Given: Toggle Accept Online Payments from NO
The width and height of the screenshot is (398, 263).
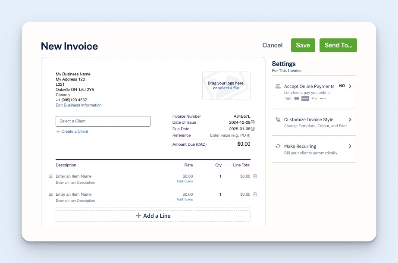Looking at the screenshot, I should [x=343, y=86].
